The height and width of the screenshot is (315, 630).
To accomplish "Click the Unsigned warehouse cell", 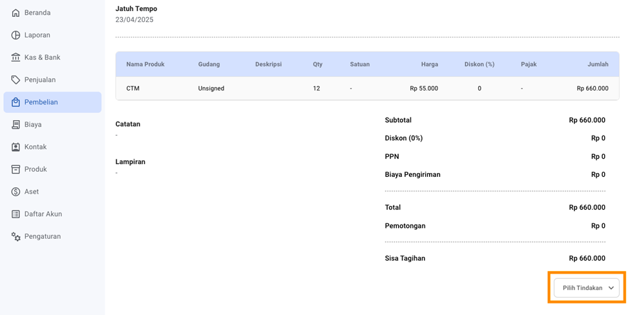I will (x=211, y=88).
